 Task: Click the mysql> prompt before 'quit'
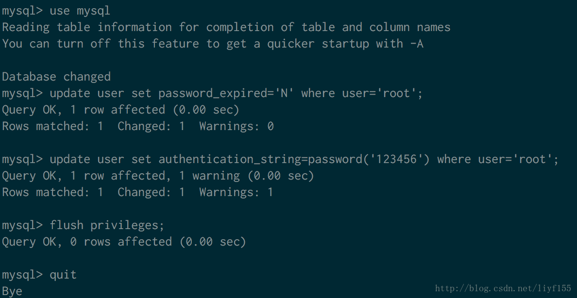point(22,275)
